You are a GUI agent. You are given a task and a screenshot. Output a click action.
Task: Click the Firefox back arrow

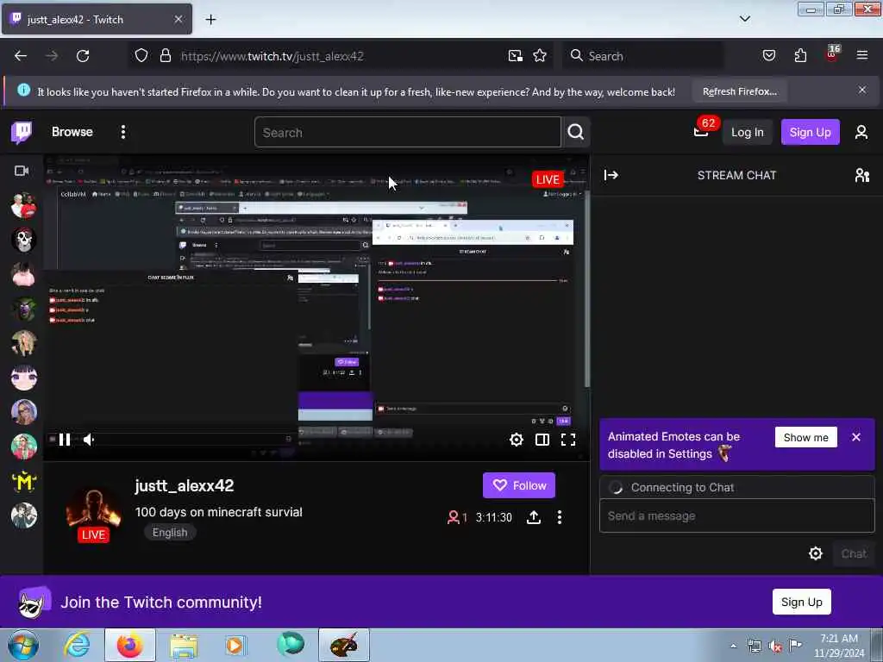[21, 56]
